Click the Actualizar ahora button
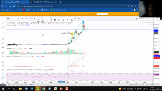The height and width of the screenshot is (91, 162). click(102, 14)
